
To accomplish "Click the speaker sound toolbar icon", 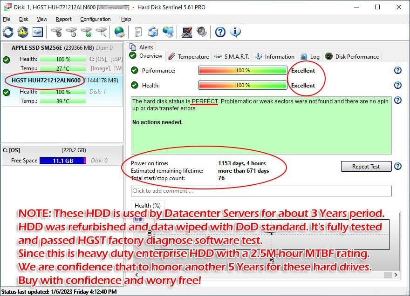I will click(202, 32).
